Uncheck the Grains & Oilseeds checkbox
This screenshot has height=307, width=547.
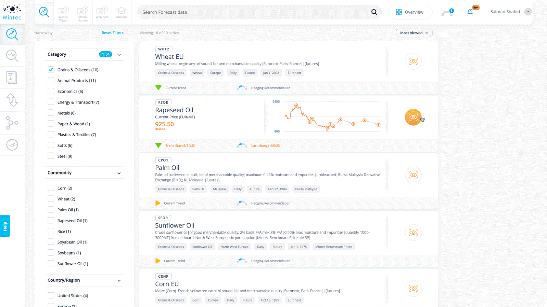(x=51, y=70)
